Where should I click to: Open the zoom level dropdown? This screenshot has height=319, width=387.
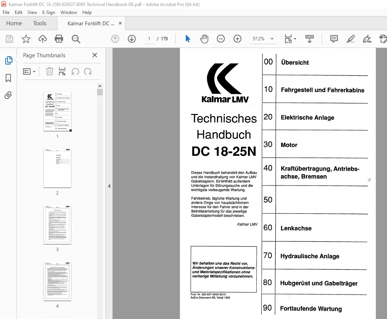coord(272,39)
